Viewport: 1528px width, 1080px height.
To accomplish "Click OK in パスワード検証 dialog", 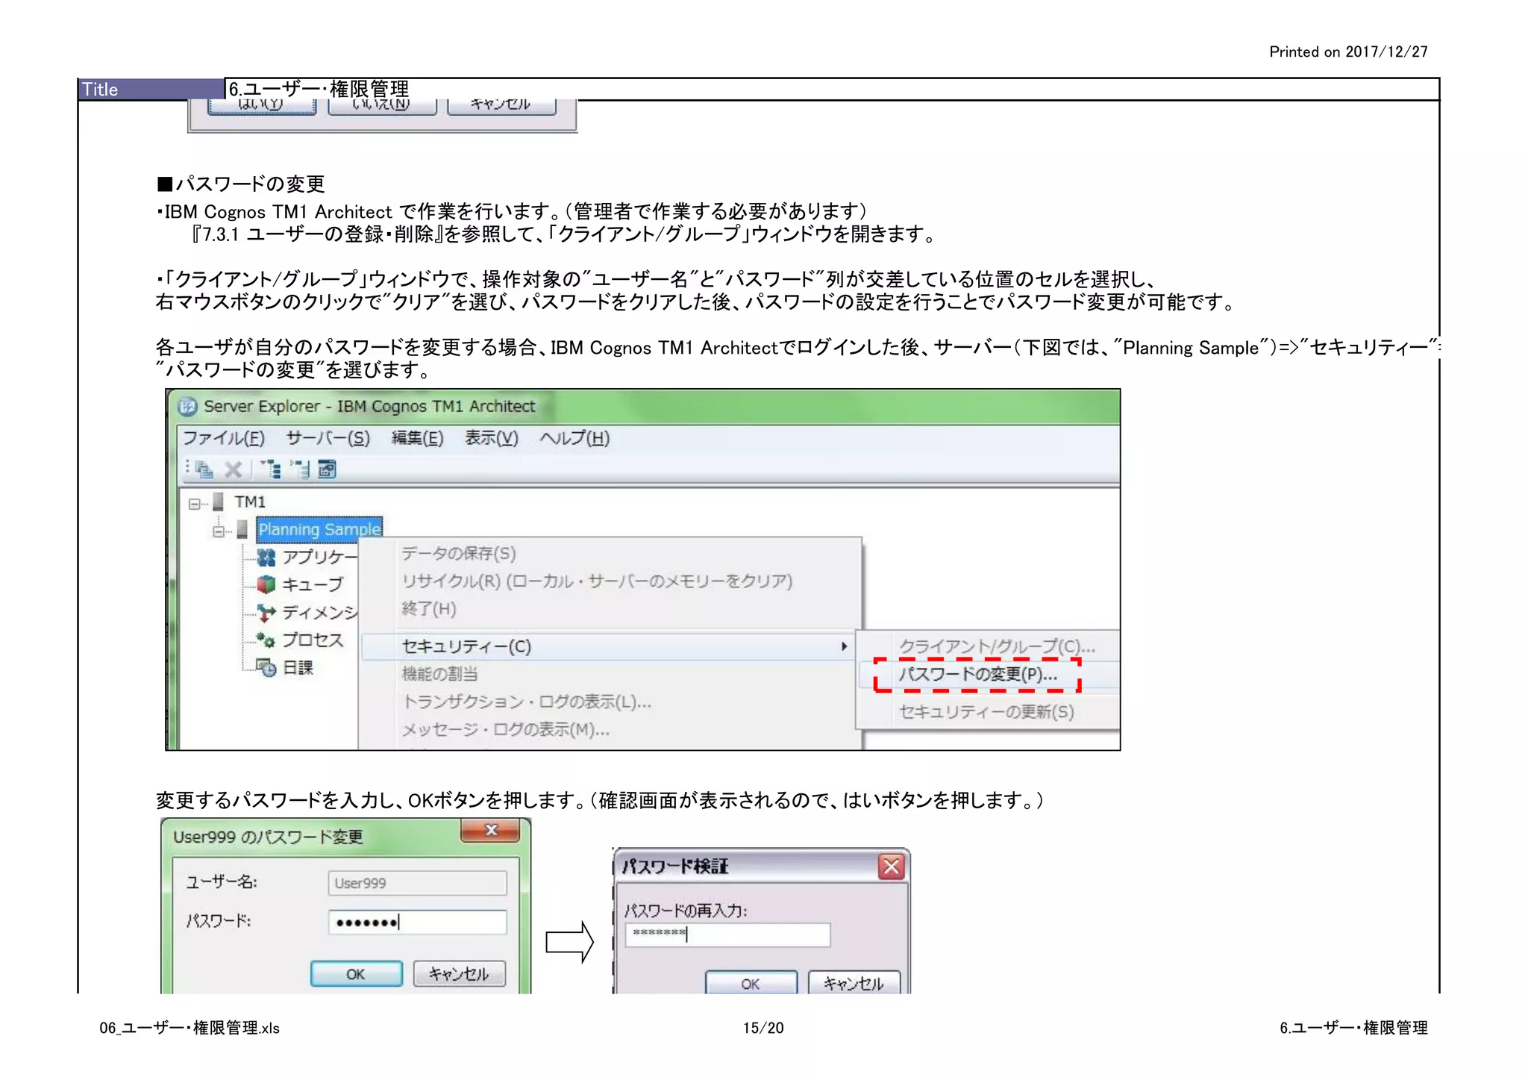I will point(751,983).
